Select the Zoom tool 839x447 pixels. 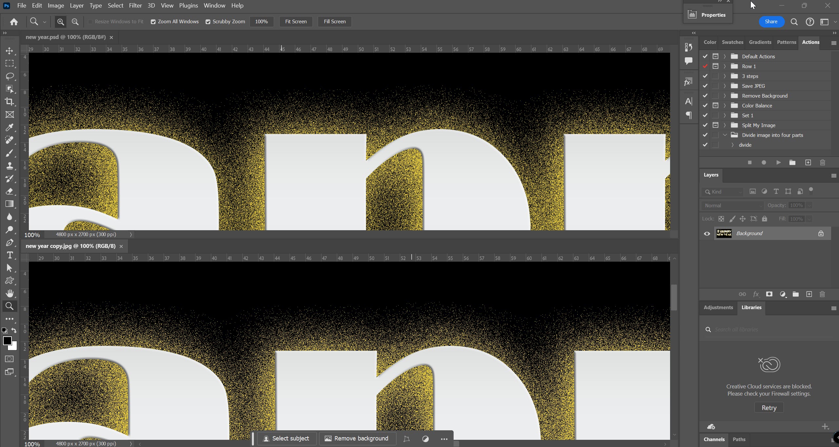[x=10, y=306]
